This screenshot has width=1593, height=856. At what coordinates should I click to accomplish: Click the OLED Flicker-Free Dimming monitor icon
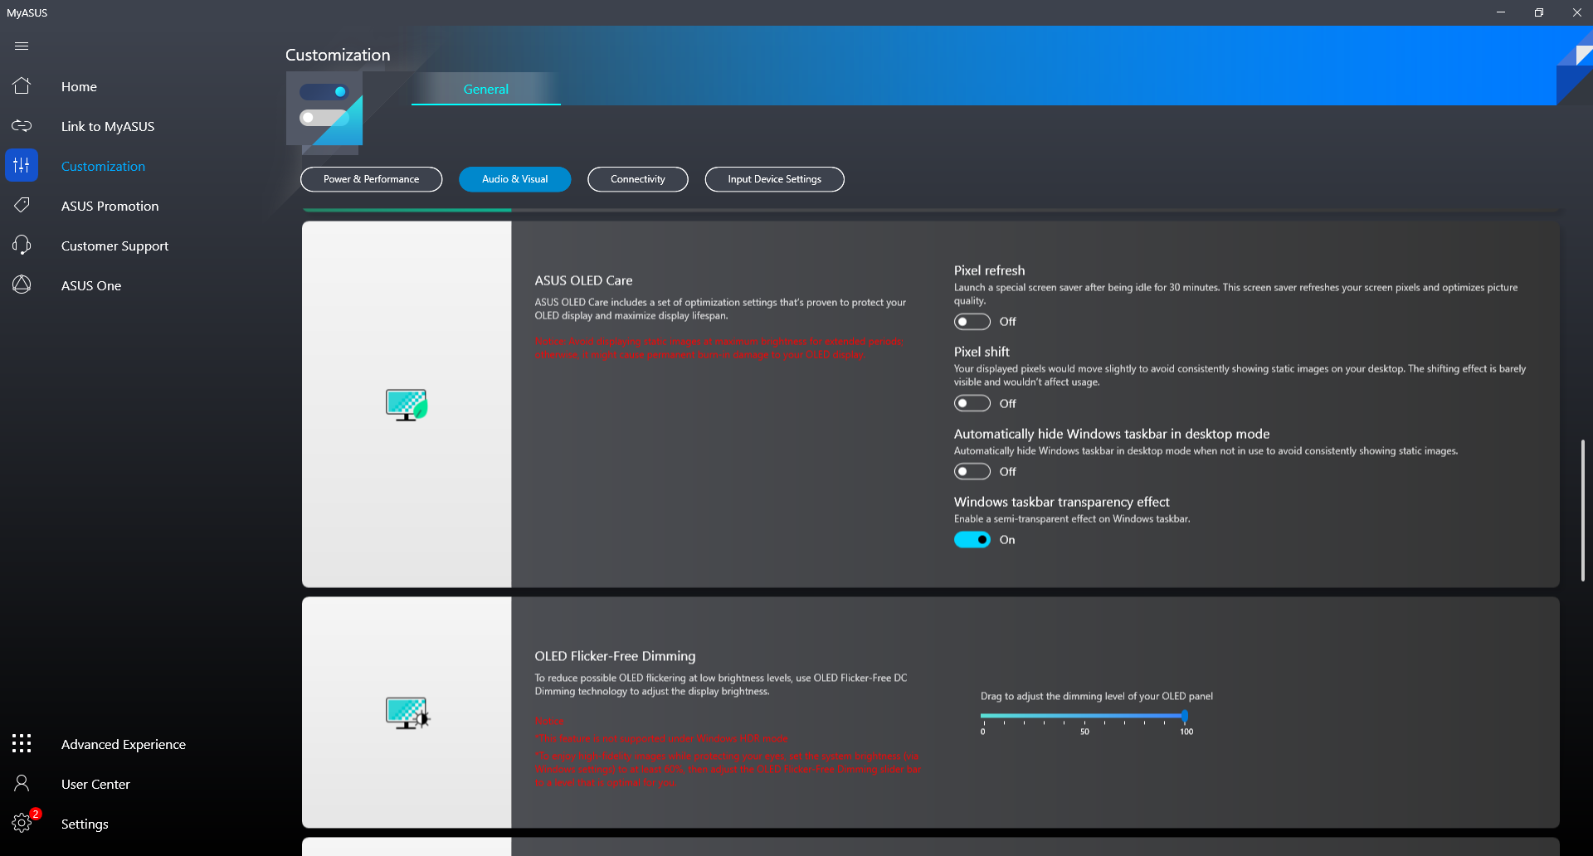click(407, 713)
